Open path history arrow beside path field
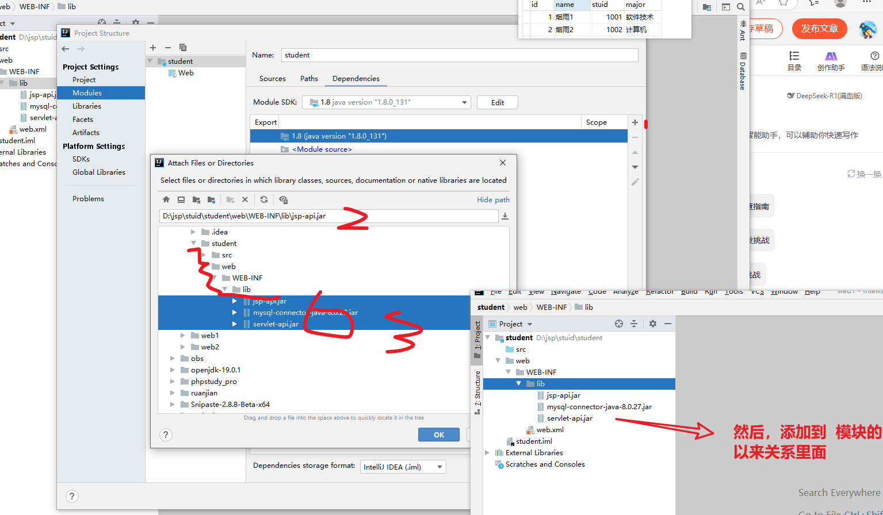The image size is (883, 515). click(505, 216)
